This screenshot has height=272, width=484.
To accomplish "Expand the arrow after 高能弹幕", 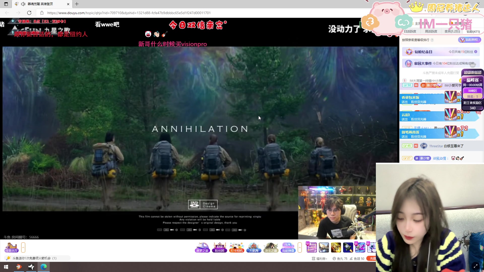I will pyautogui.click(x=300, y=247).
